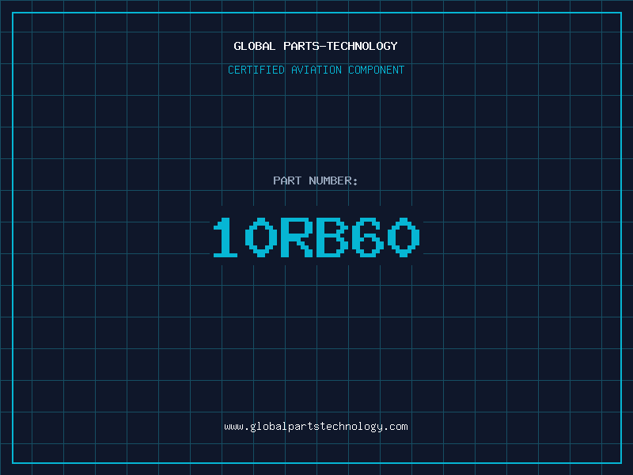
Task: Open the www.globalpartstechnology.com link
Action: tap(316, 427)
